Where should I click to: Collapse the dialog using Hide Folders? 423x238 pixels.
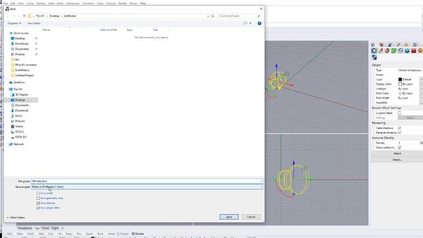coord(16,218)
